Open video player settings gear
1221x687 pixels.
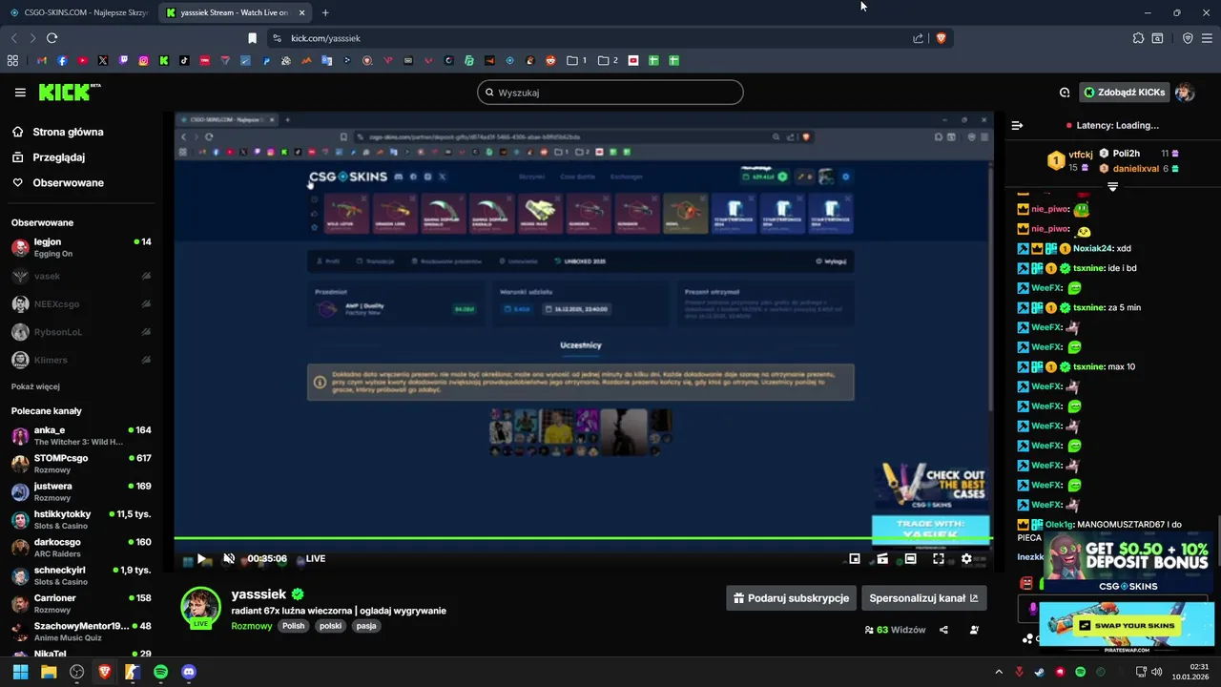pyautogui.click(x=966, y=558)
